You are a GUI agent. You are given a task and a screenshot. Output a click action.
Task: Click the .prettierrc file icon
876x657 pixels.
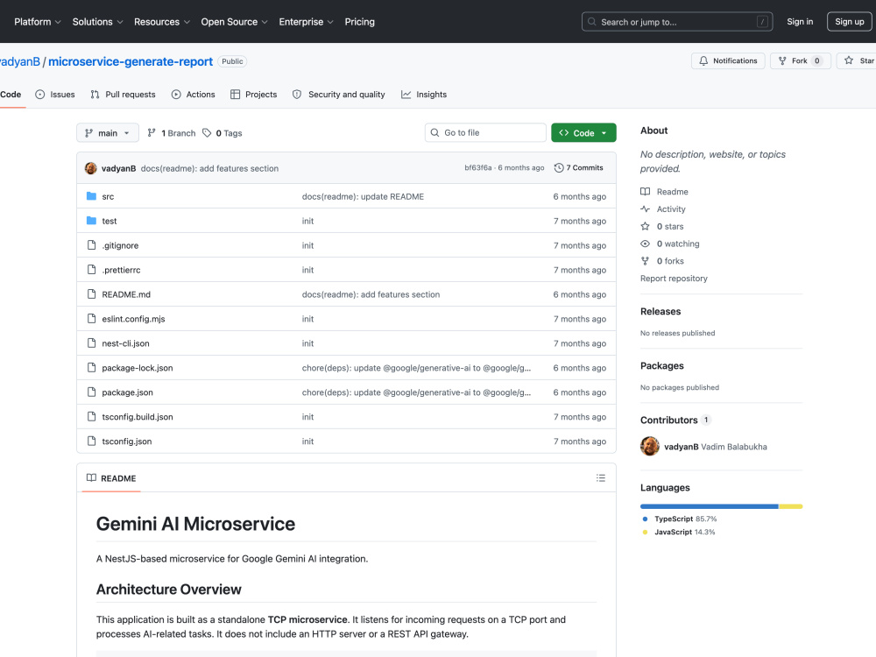(92, 270)
